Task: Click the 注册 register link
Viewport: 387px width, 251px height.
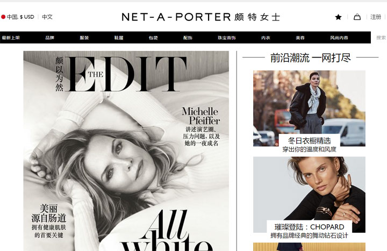Action: tap(375, 17)
